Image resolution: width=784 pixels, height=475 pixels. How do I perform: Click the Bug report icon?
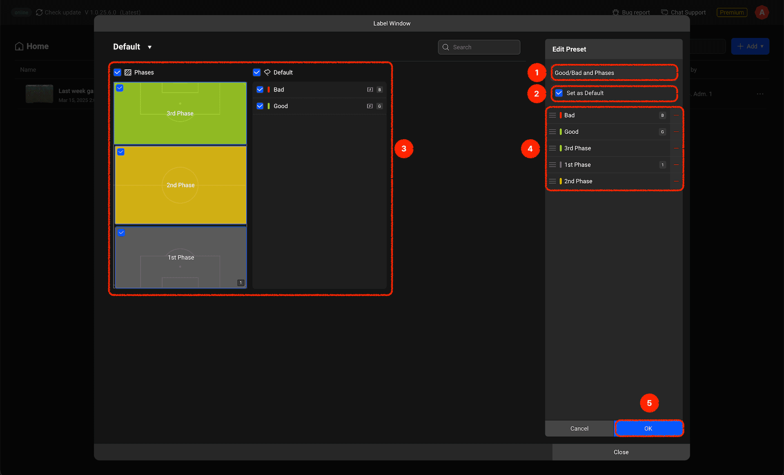615,13
